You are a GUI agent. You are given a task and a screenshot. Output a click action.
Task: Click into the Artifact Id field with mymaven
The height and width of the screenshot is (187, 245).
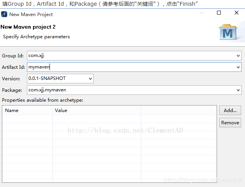pyautogui.click(x=134, y=67)
